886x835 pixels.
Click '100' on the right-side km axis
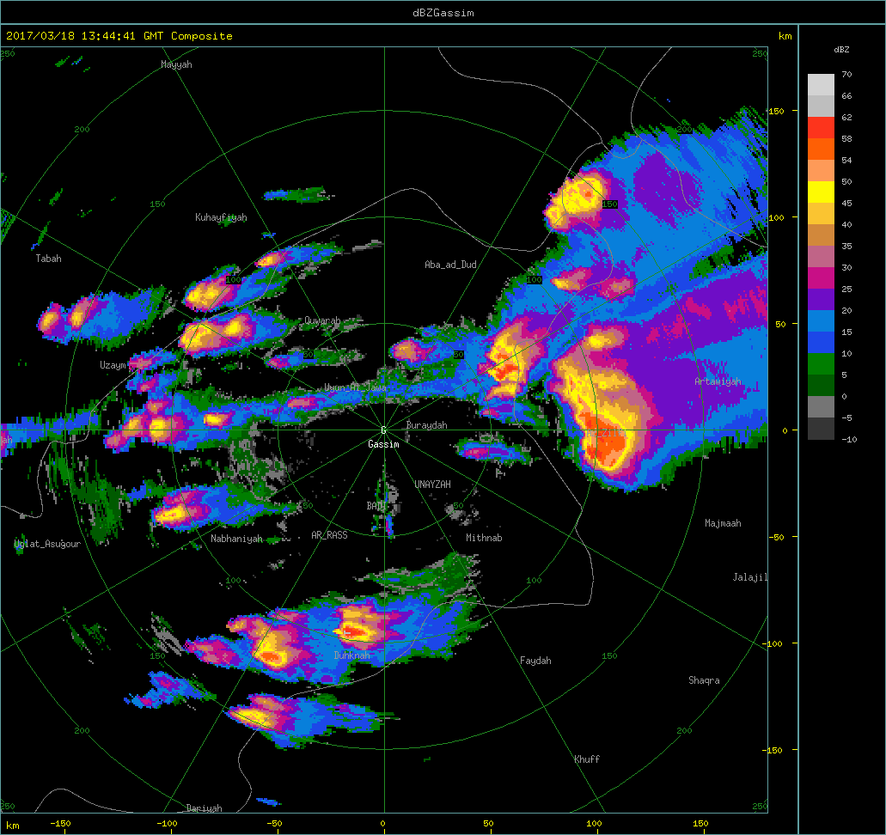click(776, 217)
